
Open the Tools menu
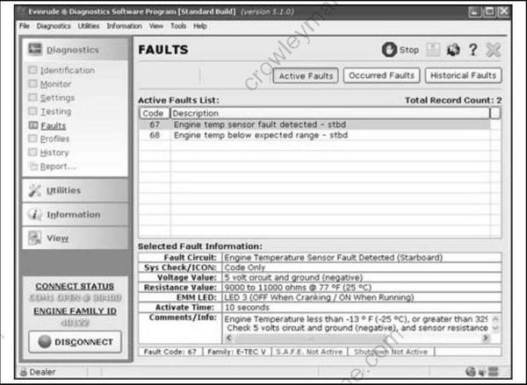coord(178,25)
